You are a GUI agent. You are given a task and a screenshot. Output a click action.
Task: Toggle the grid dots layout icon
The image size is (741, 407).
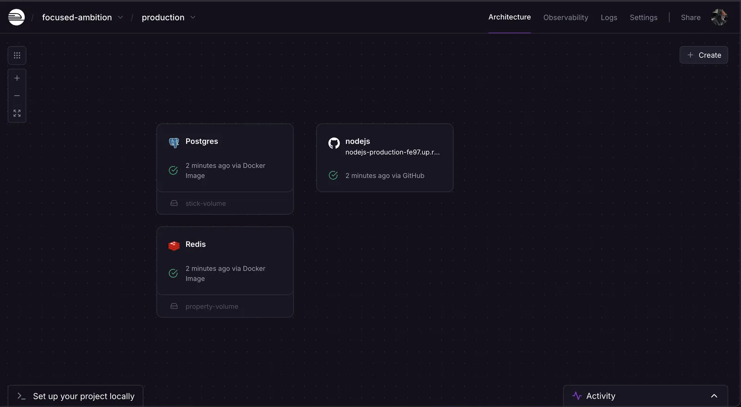[17, 56]
